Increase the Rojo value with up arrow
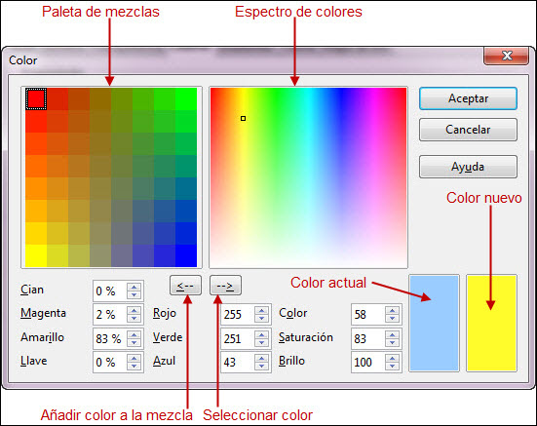 261,310
